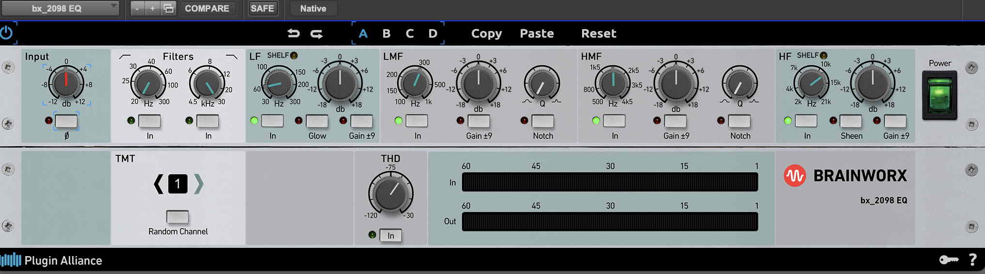Viewport: 985px width, 274px height.
Task: Select preset slot B
Action: pyautogui.click(x=386, y=33)
